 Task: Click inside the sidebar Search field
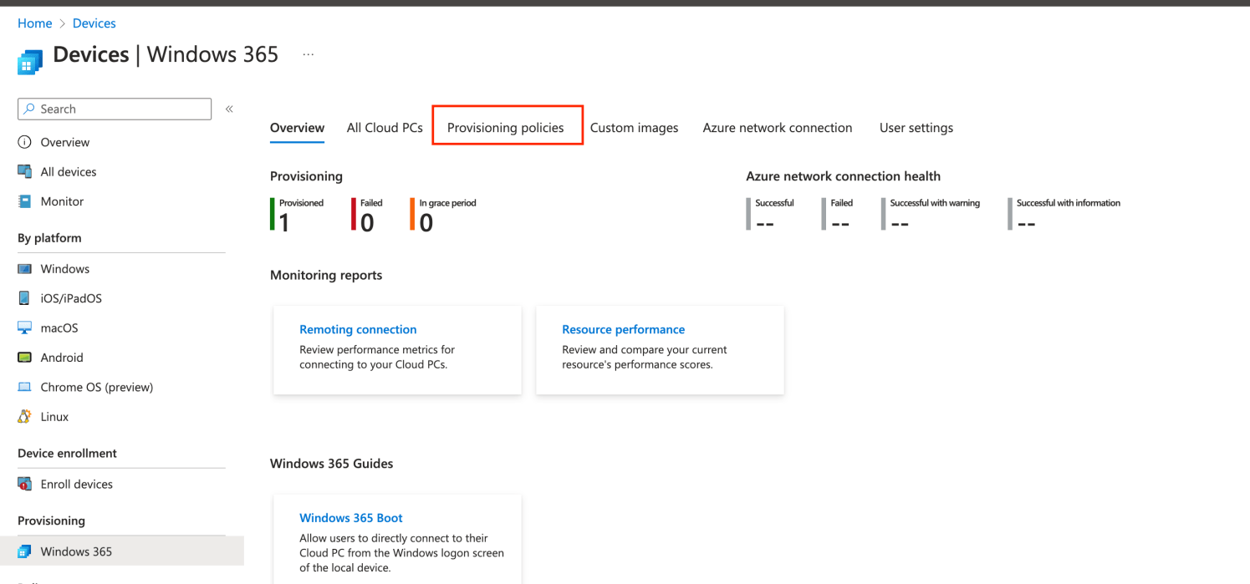pyautogui.click(x=114, y=109)
